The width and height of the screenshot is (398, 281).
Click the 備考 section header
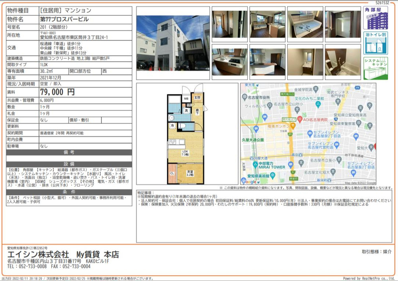tap(69, 152)
